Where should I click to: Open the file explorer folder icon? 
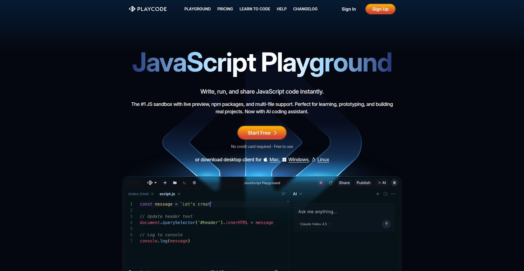pyautogui.click(x=175, y=183)
